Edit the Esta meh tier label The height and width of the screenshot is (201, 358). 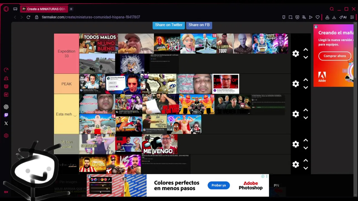[x=67, y=114]
